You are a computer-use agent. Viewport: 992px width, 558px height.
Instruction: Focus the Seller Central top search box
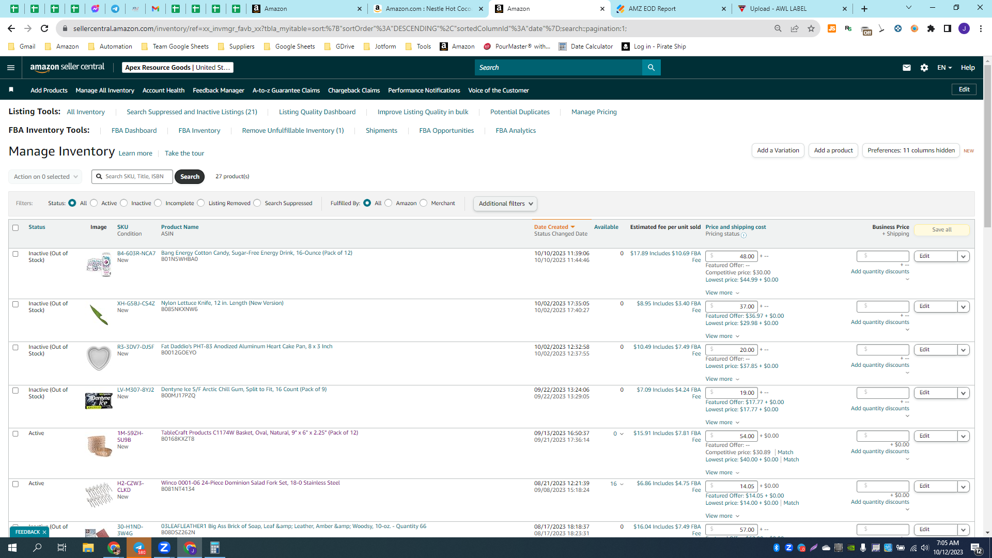click(x=558, y=68)
